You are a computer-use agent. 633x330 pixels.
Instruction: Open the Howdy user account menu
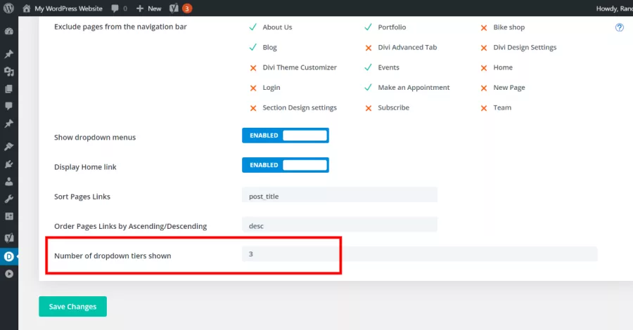pyautogui.click(x=615, y=8)
